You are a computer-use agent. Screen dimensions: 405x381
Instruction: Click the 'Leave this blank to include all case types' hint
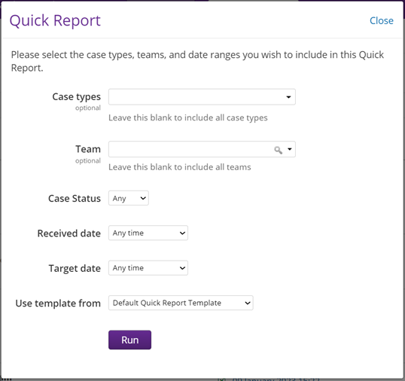(187, 117)
